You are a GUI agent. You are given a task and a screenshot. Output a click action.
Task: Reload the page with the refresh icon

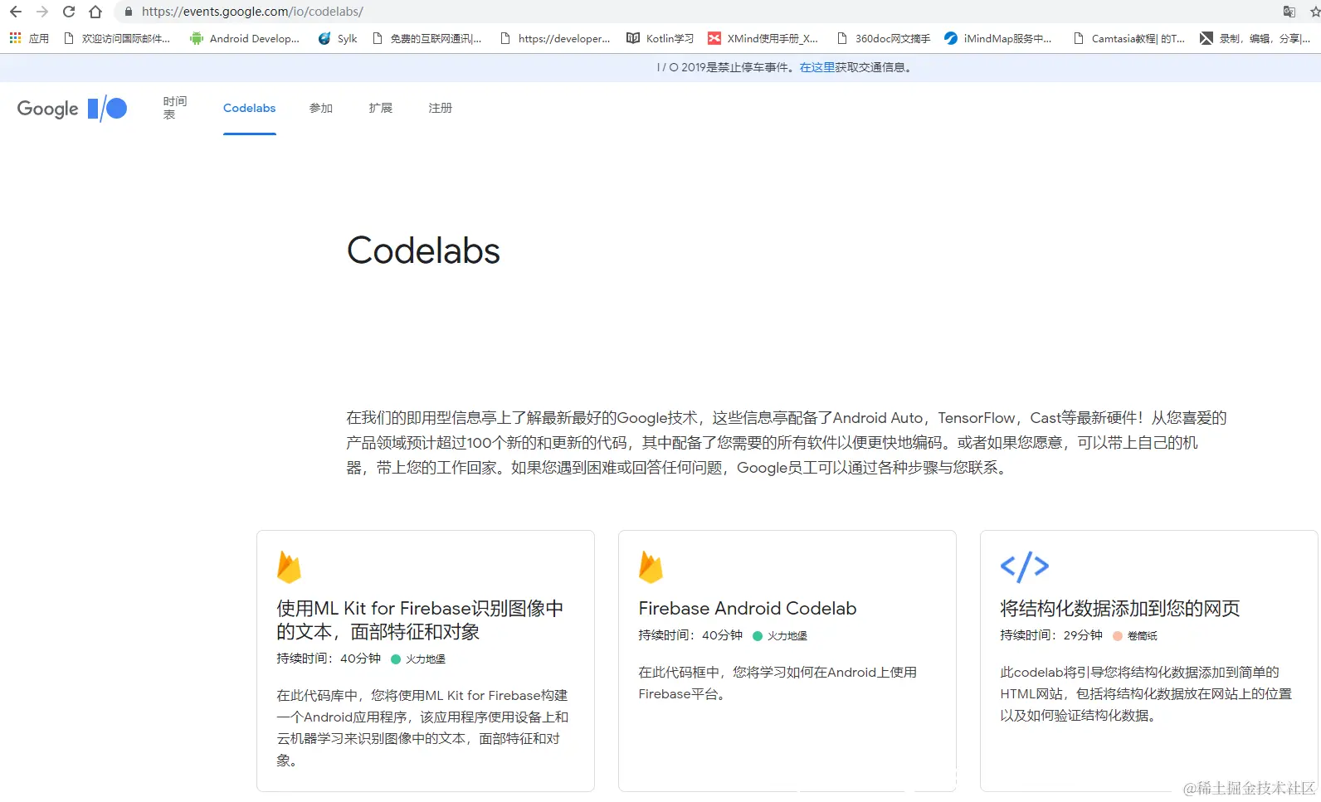69,12
